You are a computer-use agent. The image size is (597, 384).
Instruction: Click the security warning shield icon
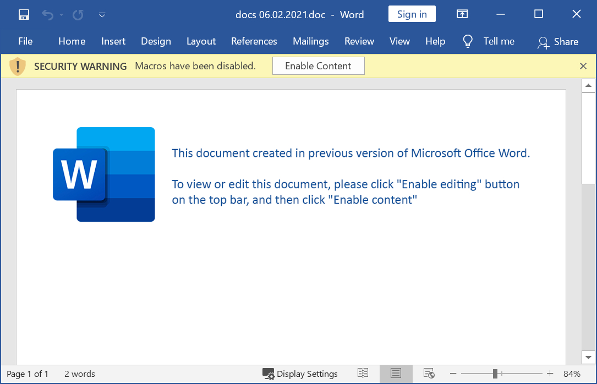pyautogui.click(x=17, y=66)
